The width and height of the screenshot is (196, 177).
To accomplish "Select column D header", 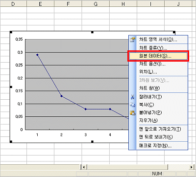I will 13,3.
